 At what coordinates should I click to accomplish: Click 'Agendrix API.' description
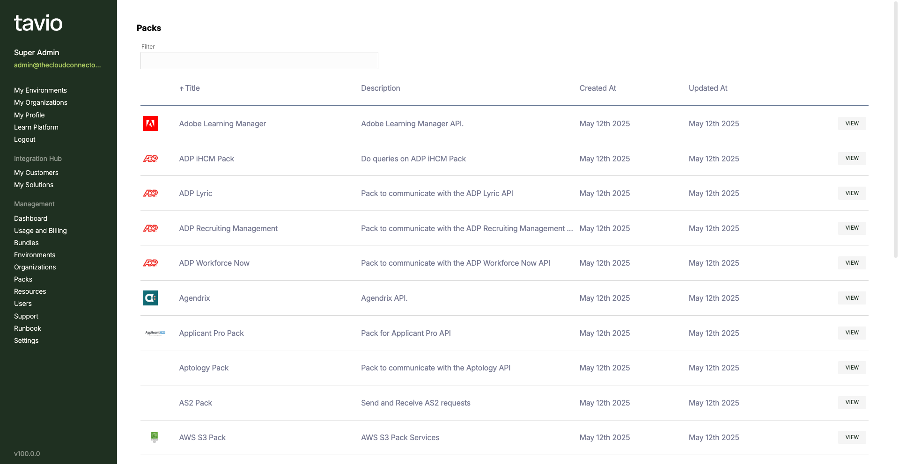coord(384,298)
